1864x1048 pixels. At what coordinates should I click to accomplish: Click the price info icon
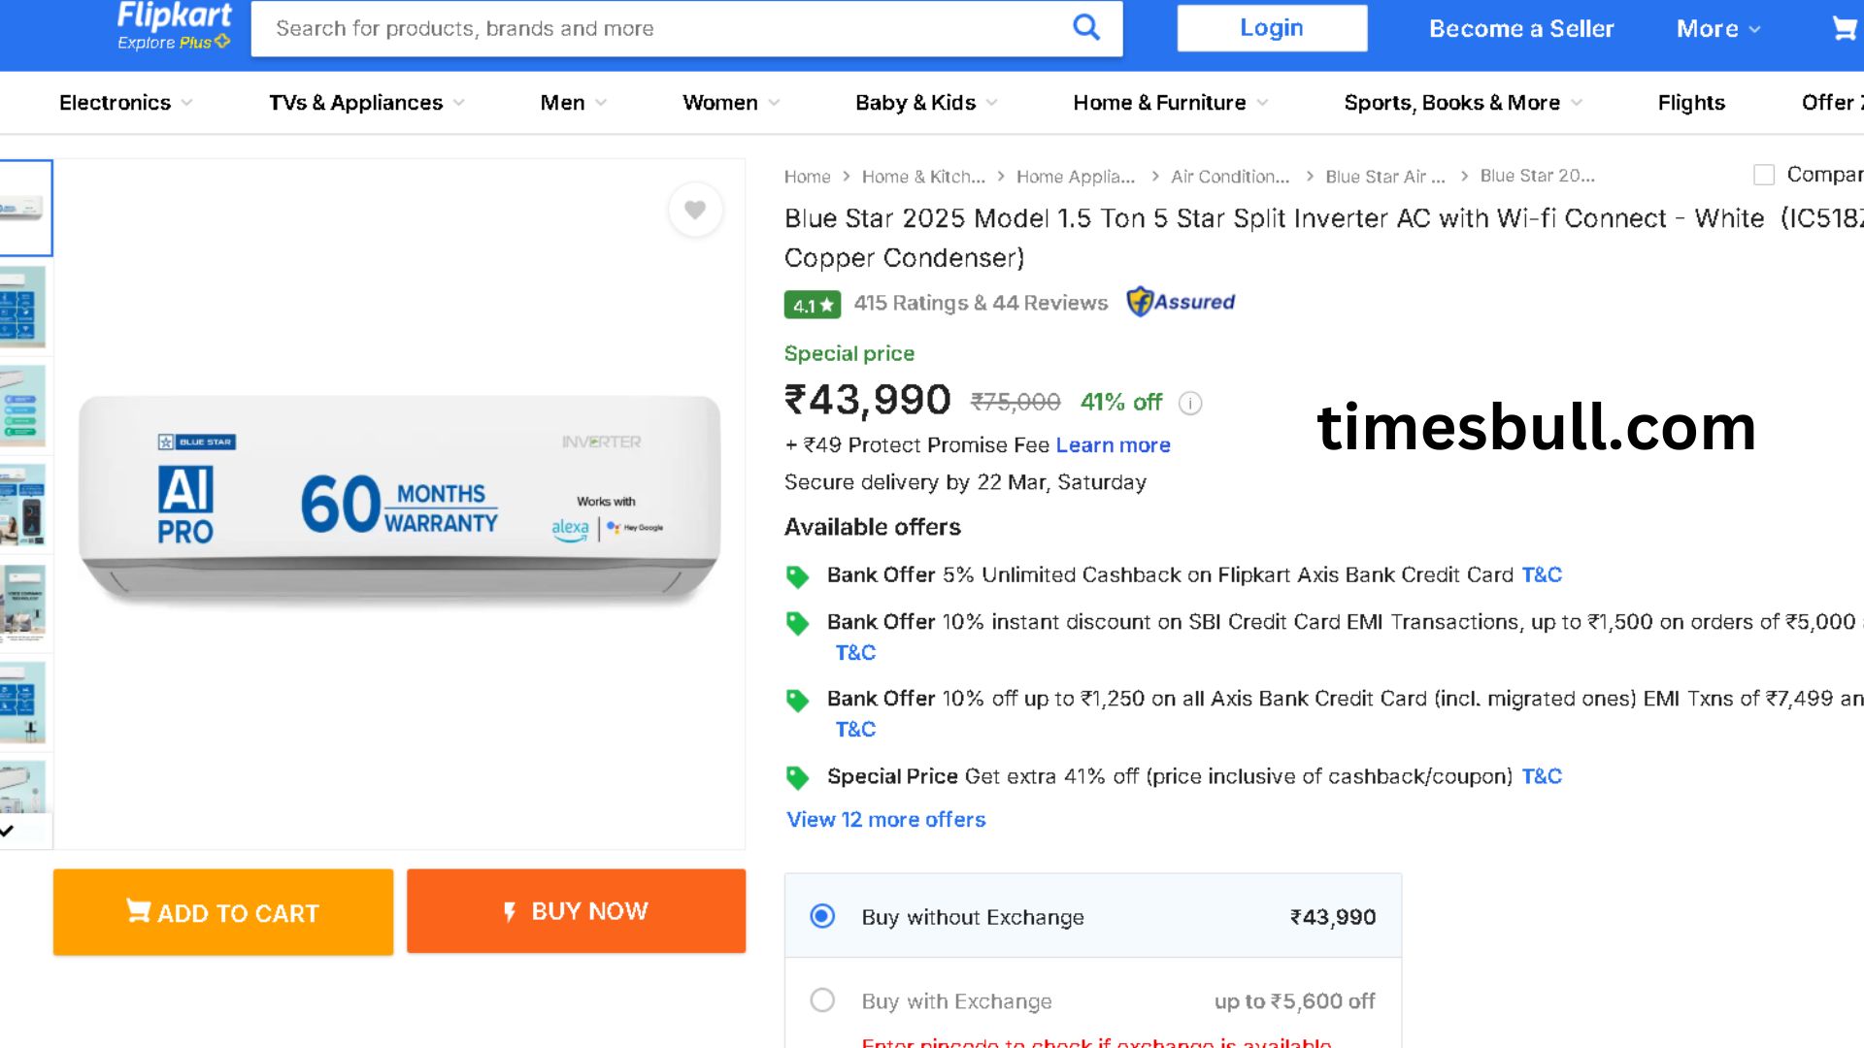point(1190,403)
